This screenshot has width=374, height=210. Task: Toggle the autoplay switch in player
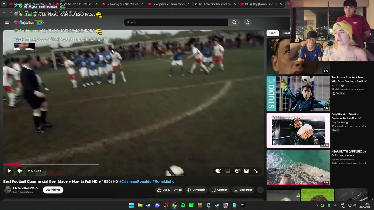point(218,171)
